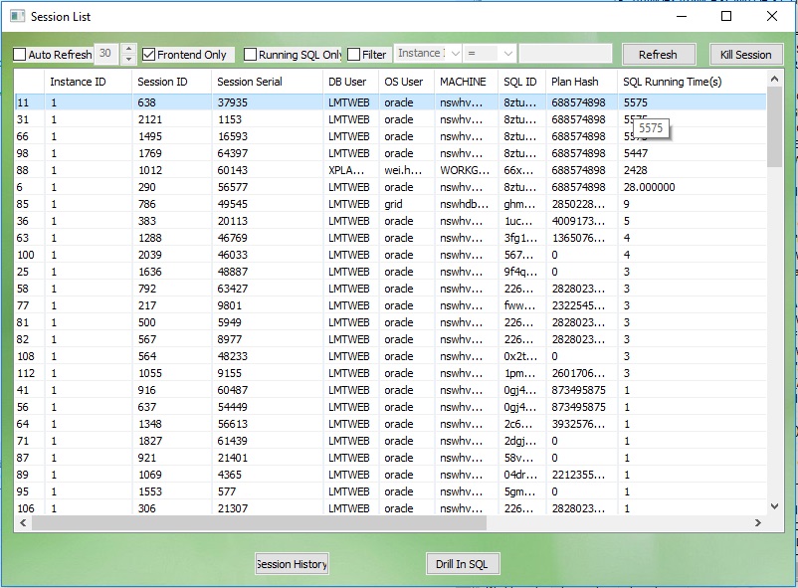Click the auto refresh interval field showing 30

(x=106, y=54)
